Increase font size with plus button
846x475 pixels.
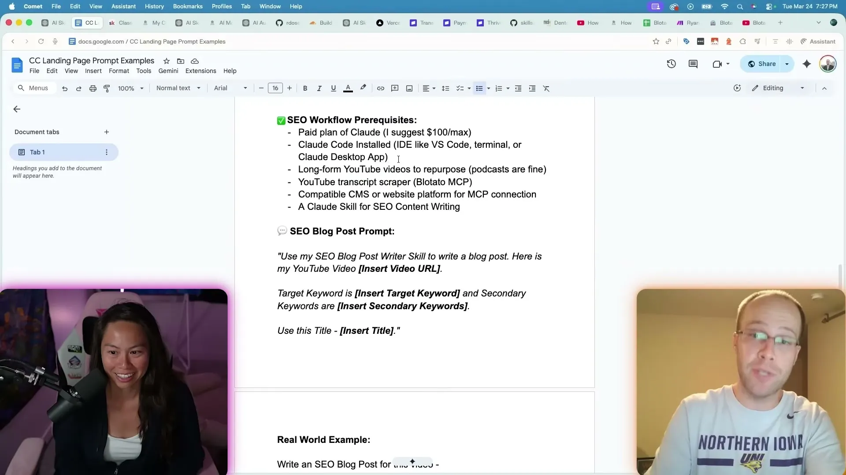[289, 88]
